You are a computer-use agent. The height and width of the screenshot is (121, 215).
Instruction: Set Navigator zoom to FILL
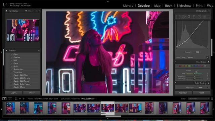(29, 11)
